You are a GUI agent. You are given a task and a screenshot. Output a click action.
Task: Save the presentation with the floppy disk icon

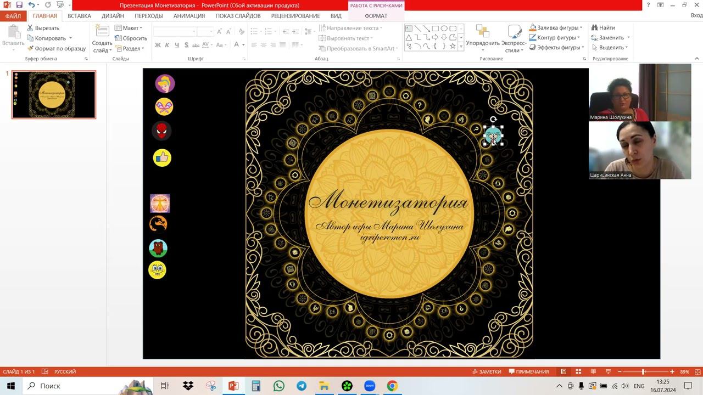pyautogui.click(x=19, y=5)
